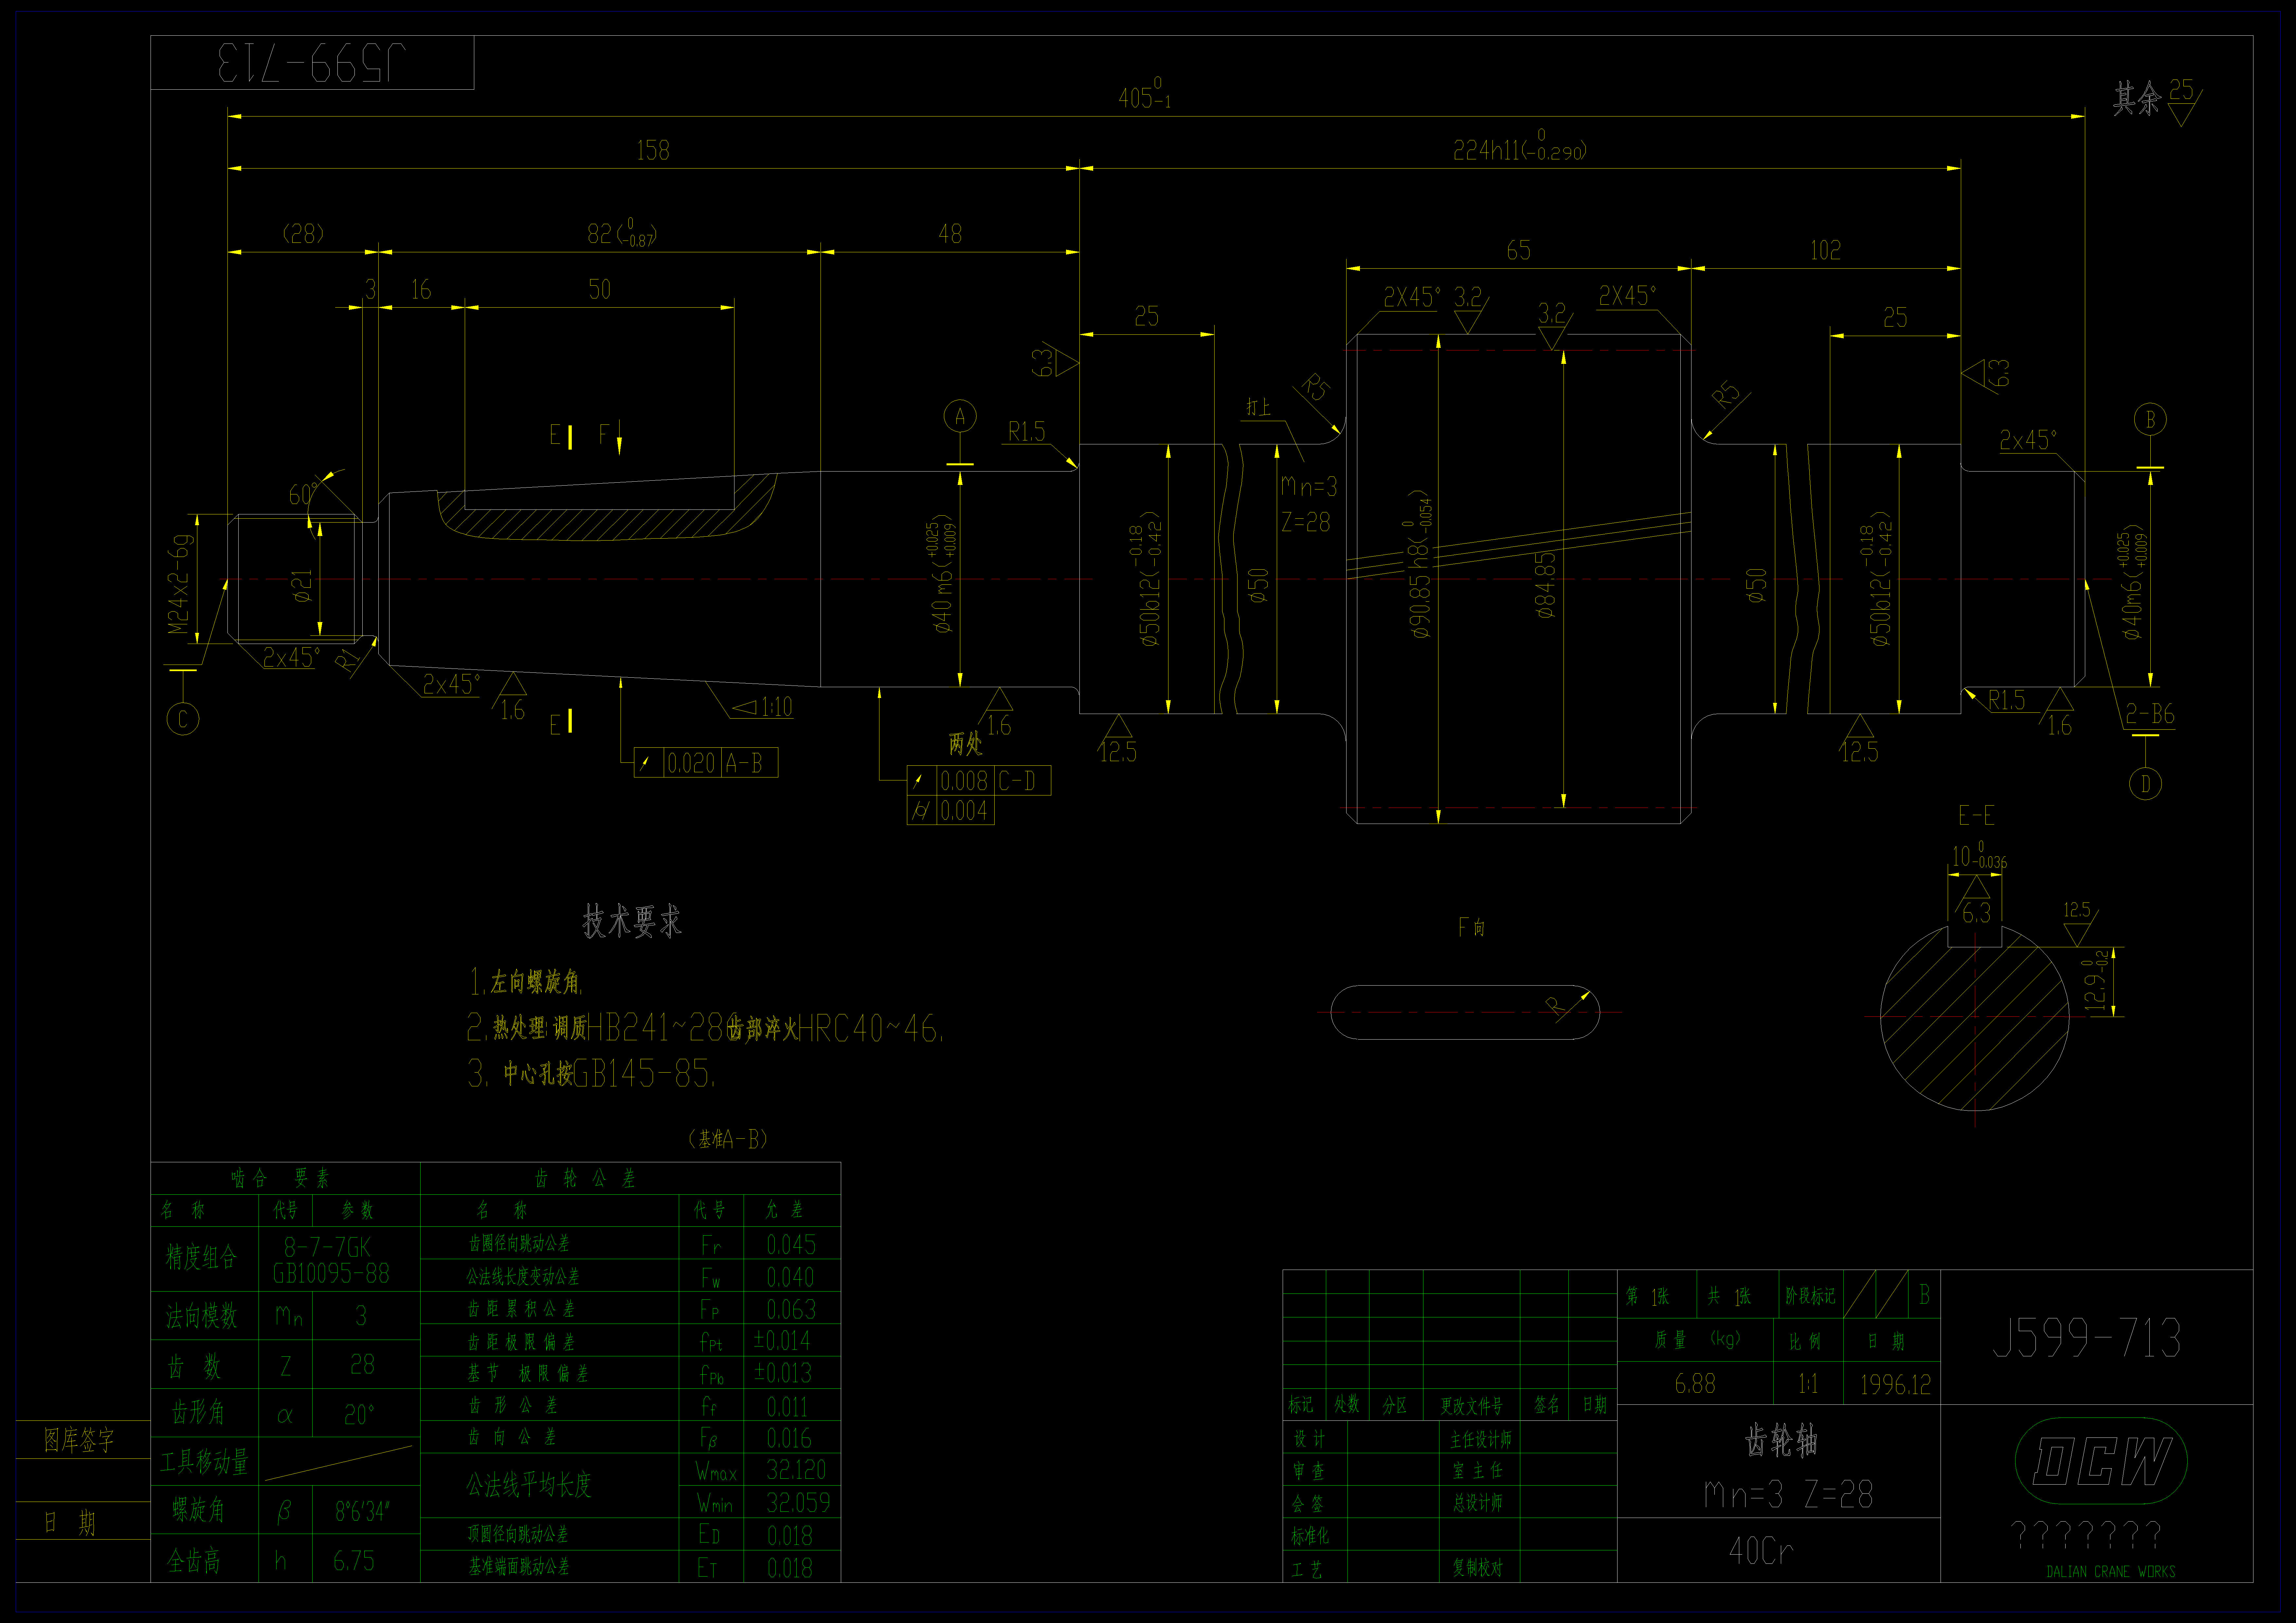Select the 48 length dimension
The image size is (2296, 1623).
950,234
